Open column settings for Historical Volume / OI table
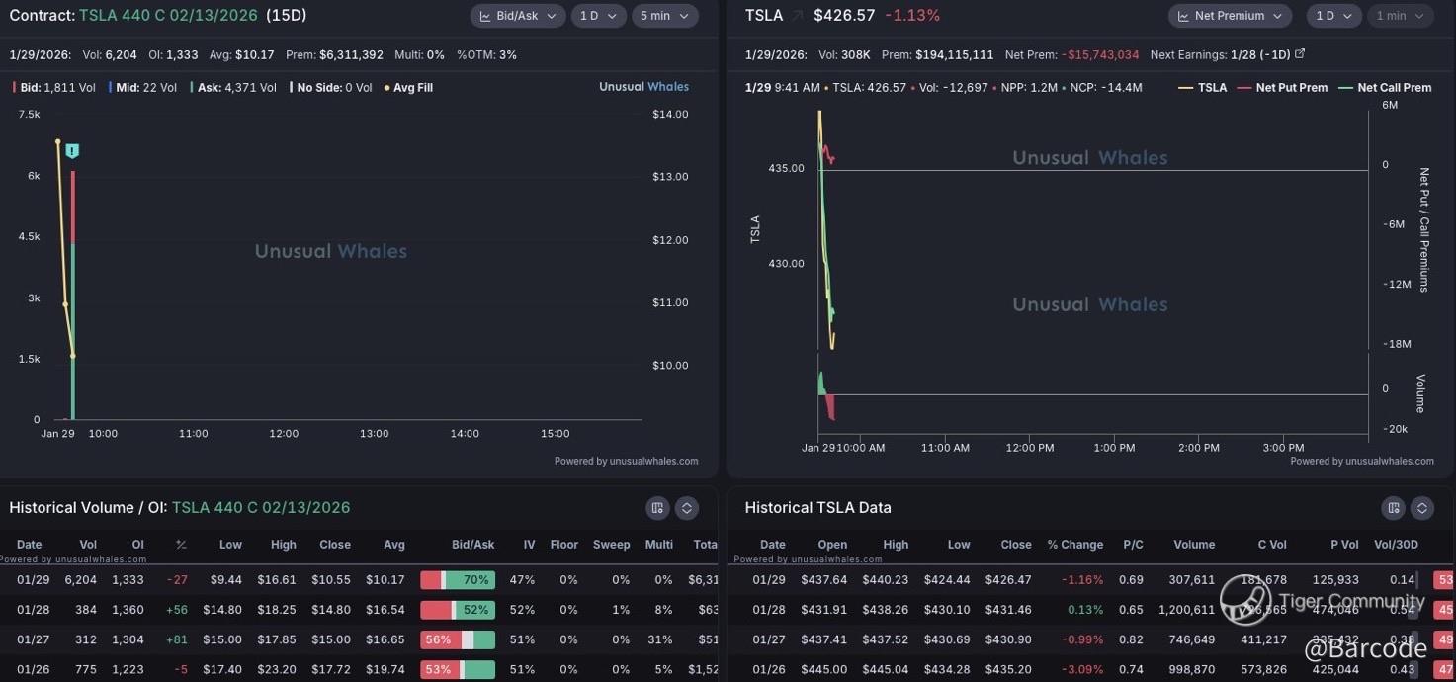Screen dimensions: 1456x682 657,508
